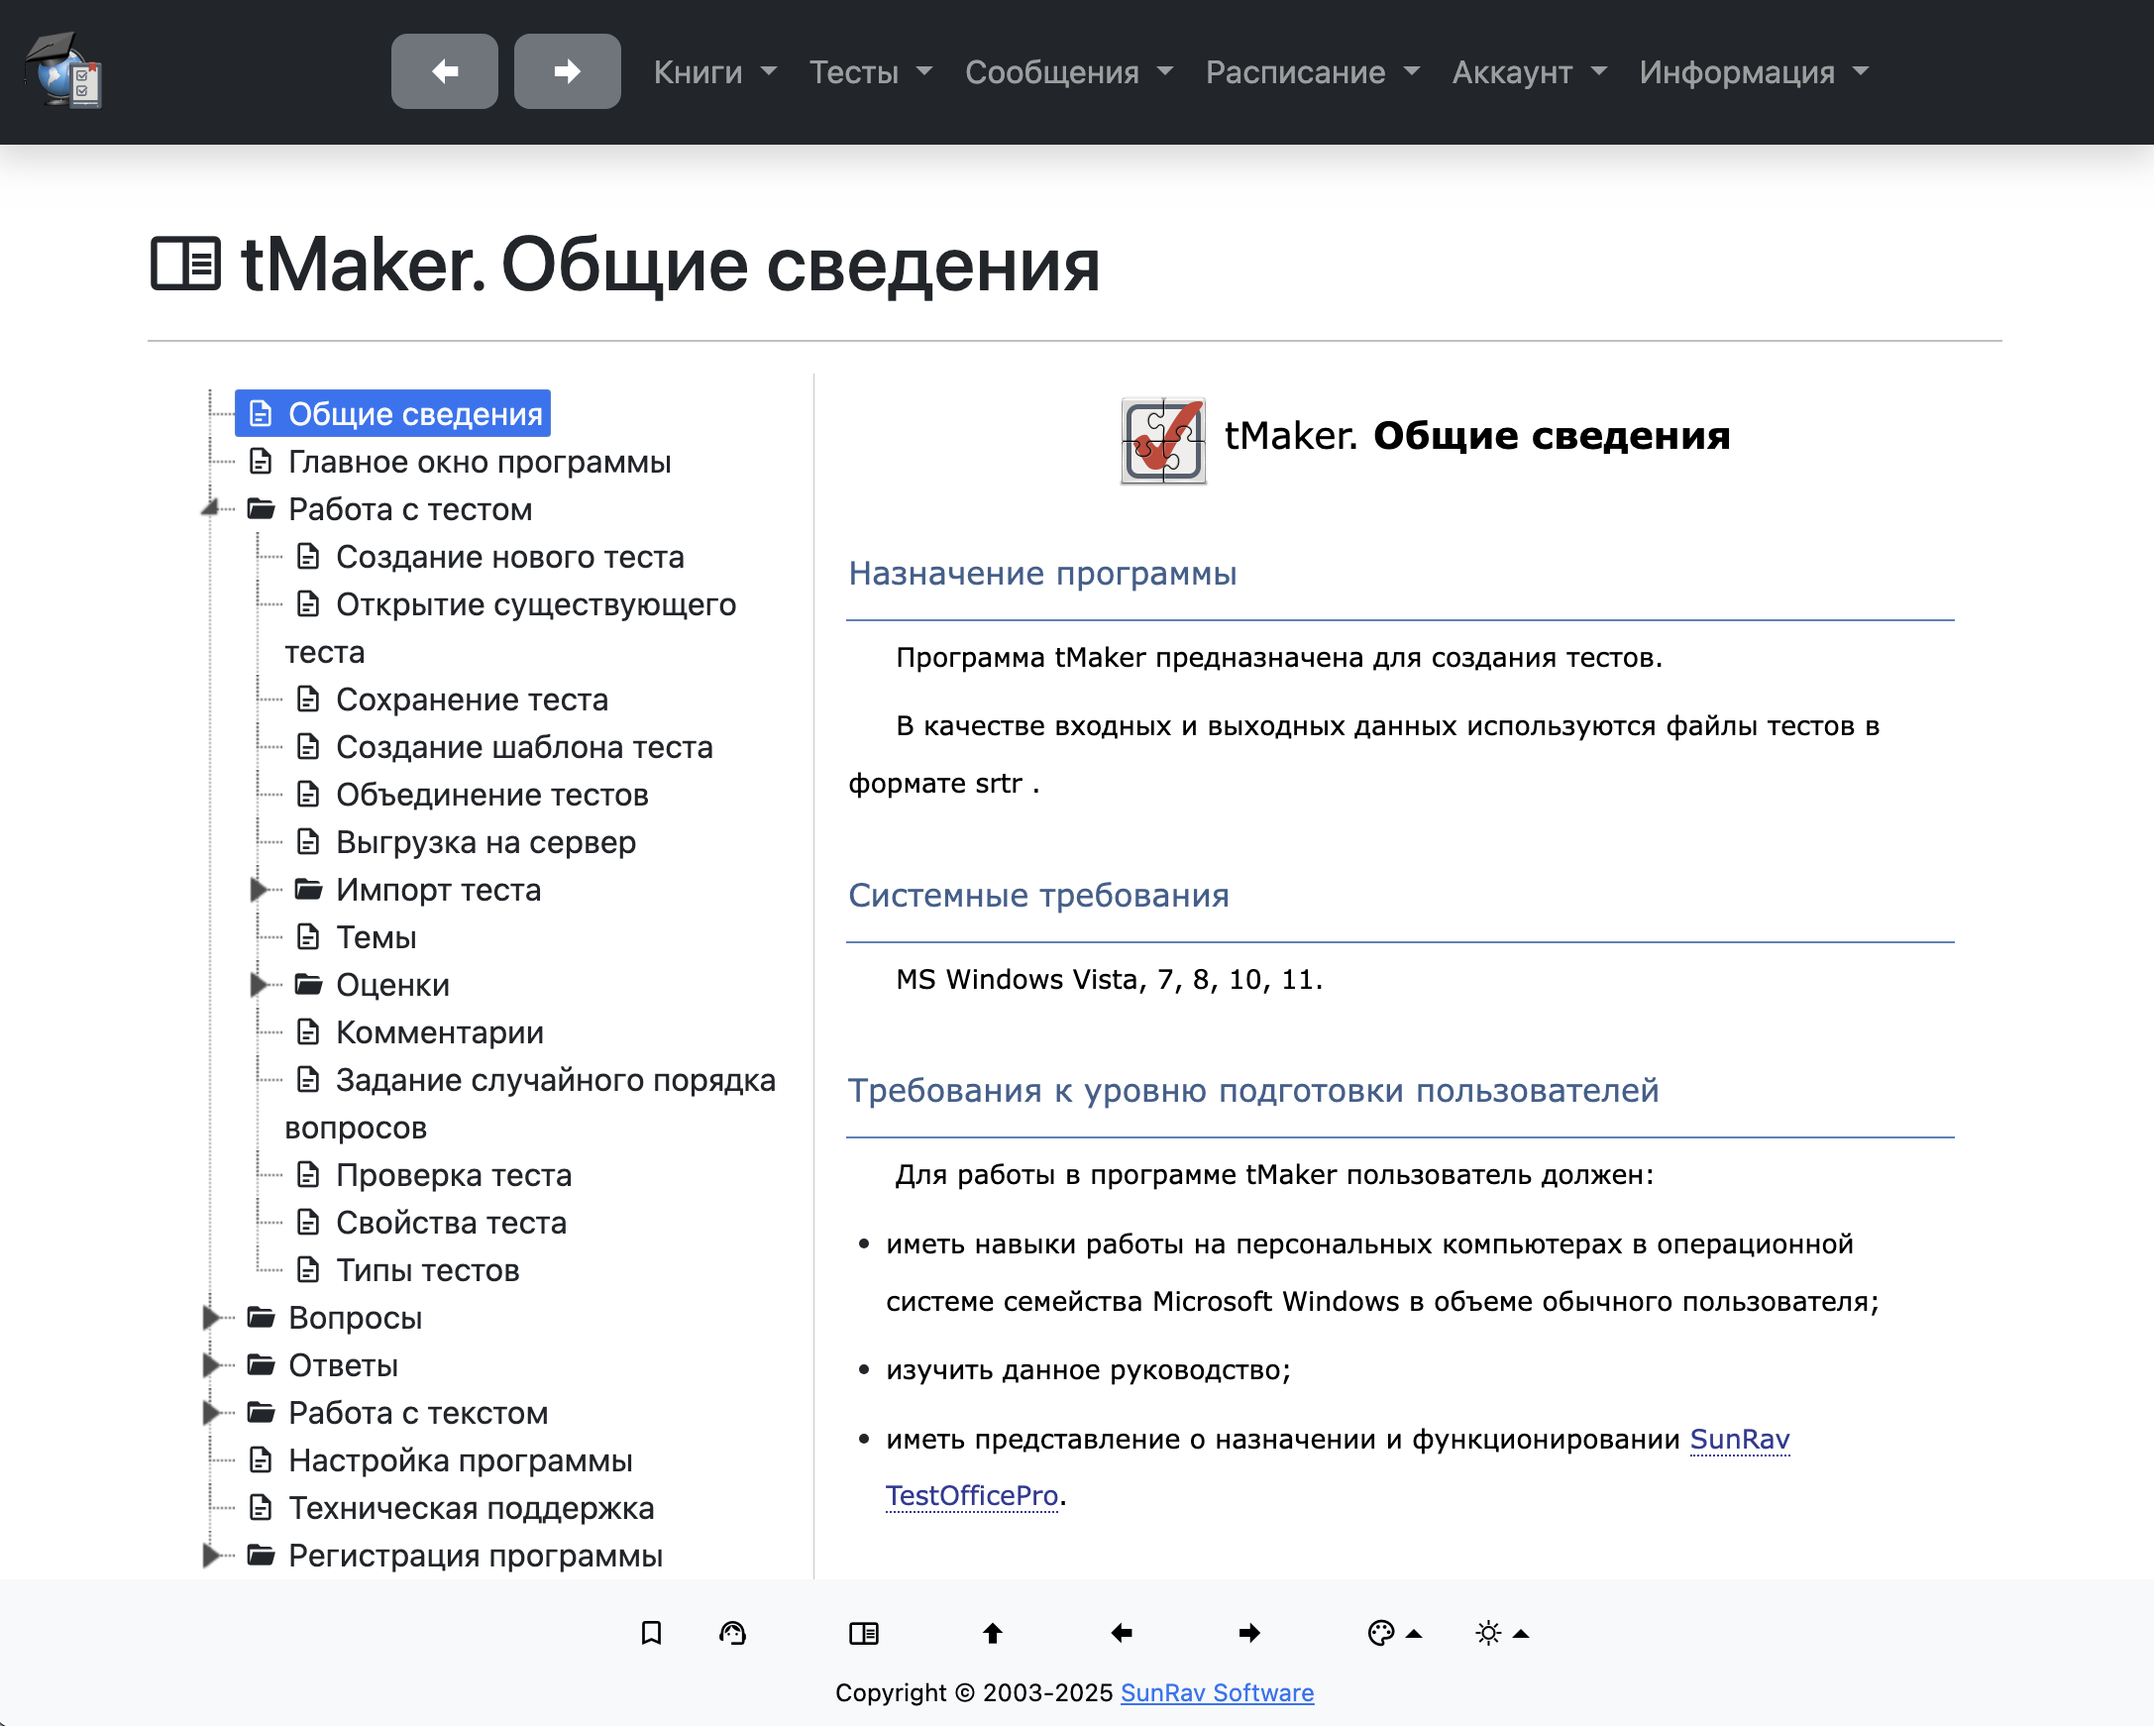2154x1726 pixels.
Task: Click the graduation cap site logo
Action: 64,71
